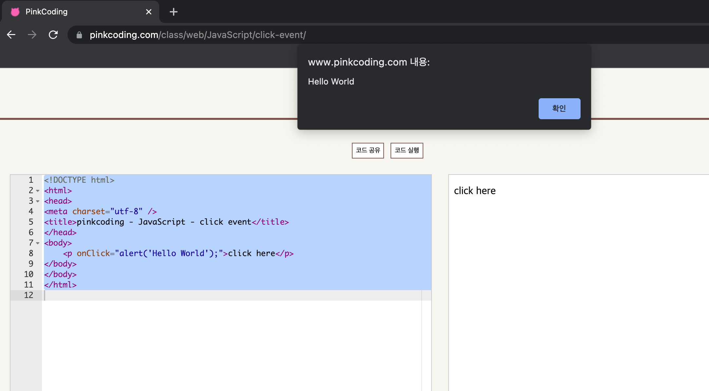The height and width of the screenshot is (391, 709).
Task: Collapse the body tag fold on line 7
Action: 38,243
